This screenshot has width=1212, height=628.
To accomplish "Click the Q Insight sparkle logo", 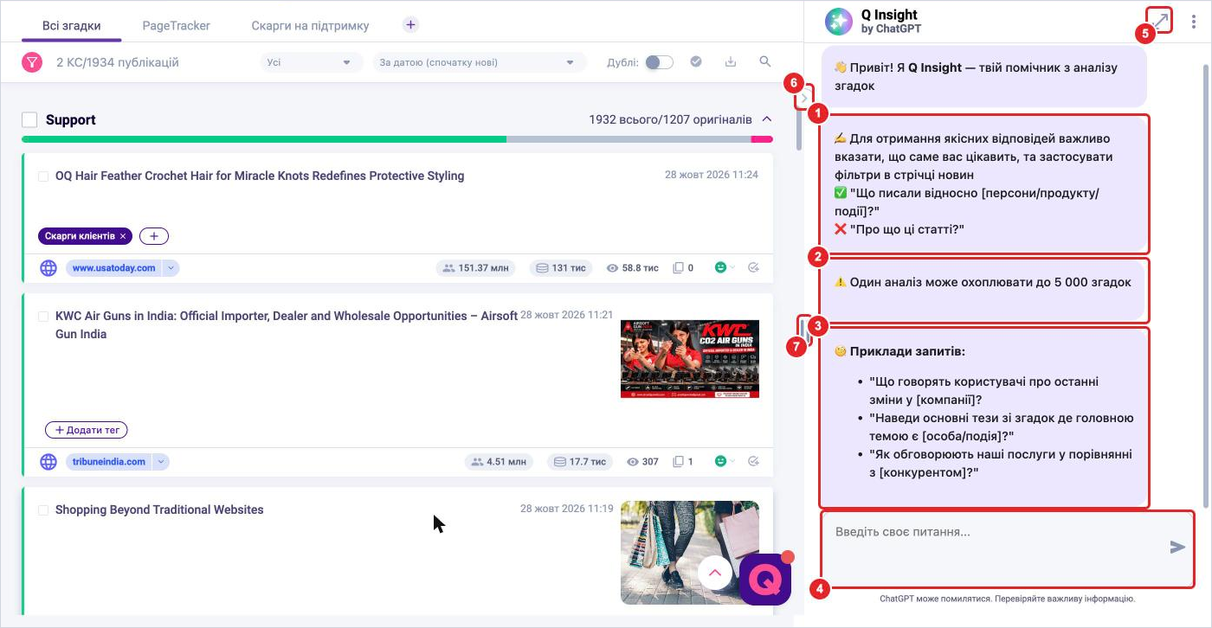I will pyautogui.click(x=839, y=22).
